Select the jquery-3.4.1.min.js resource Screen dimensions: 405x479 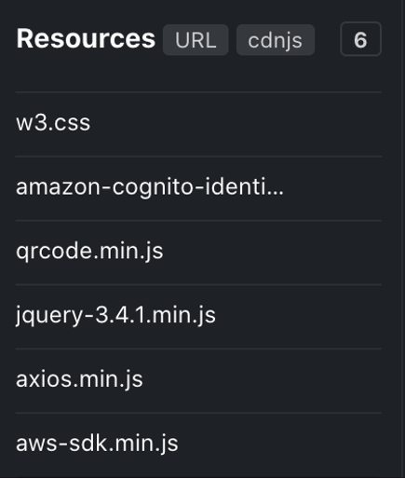tap(198, 316)
